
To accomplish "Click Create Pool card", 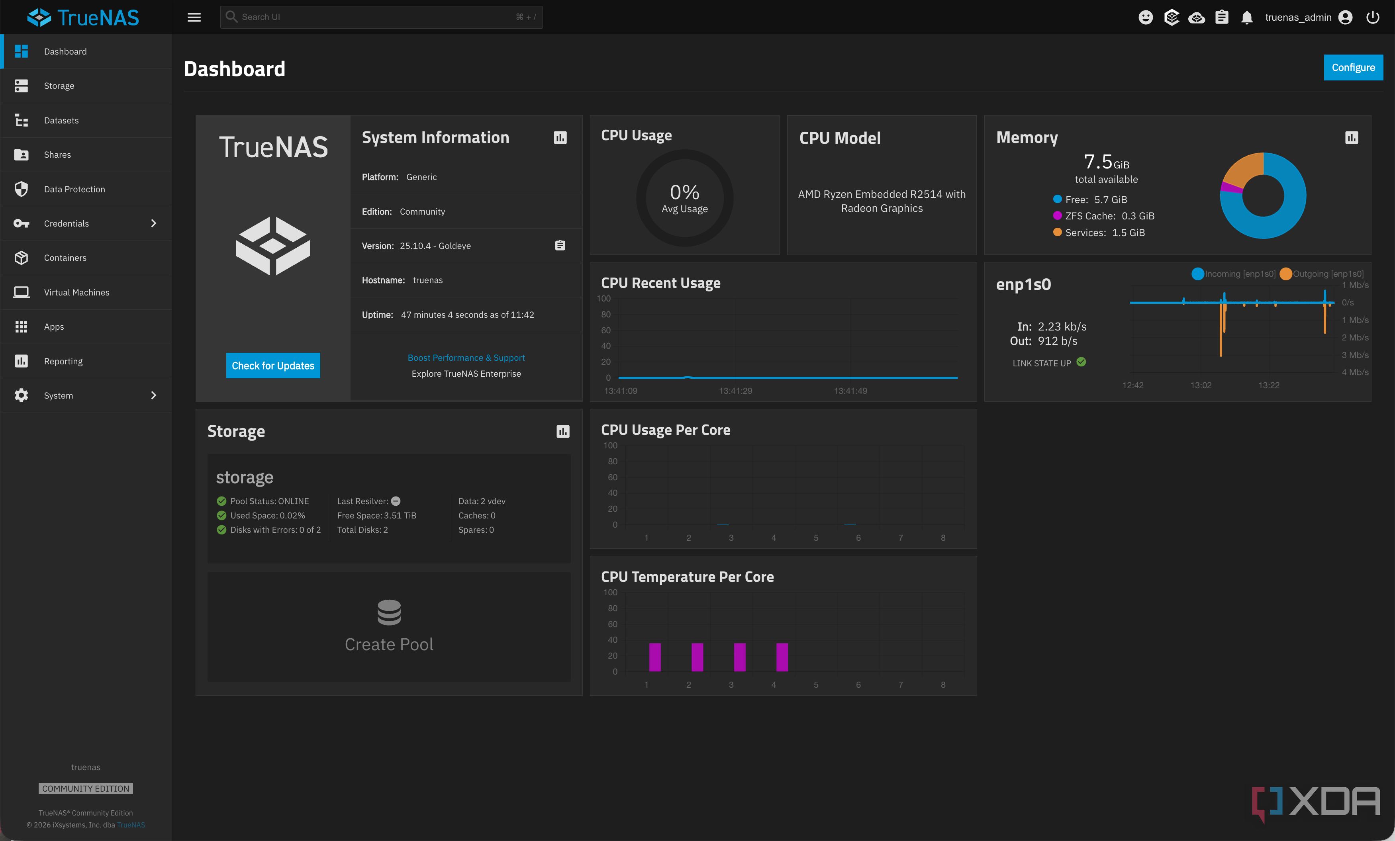I will [389, 627].
